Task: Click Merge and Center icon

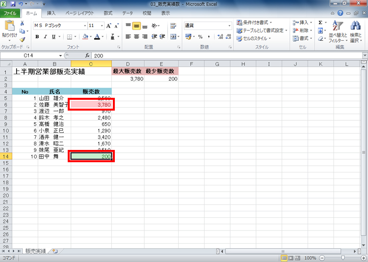Action: click(173, 36)
